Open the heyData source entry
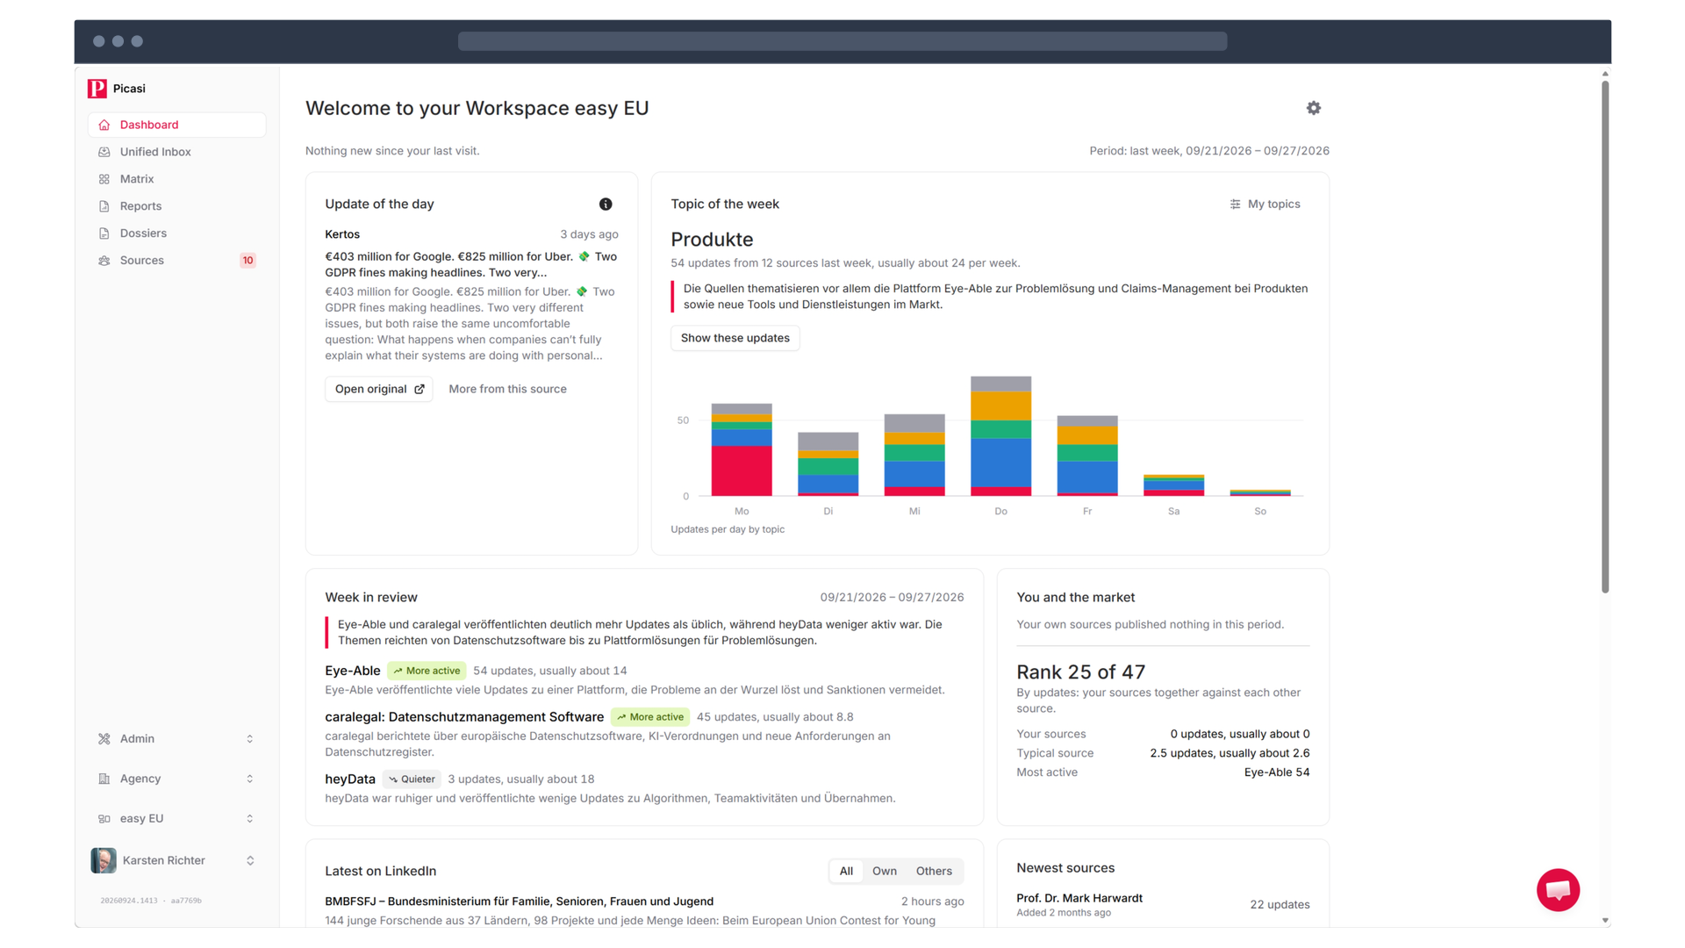This screenshot has height=948, width=1685. (x=350, y=779)
